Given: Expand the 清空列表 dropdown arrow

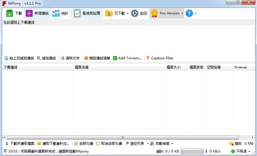Looking at the screenshot, I should coord(148,144).
